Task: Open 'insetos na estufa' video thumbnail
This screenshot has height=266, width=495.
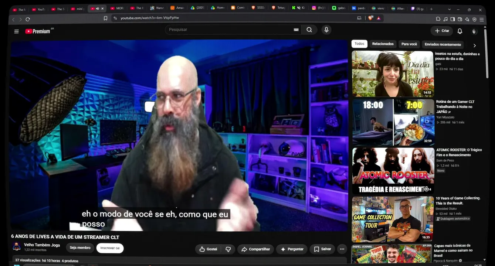Action: click(393, 74)
